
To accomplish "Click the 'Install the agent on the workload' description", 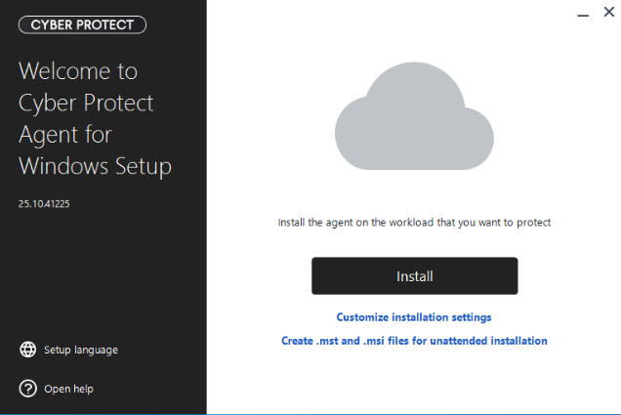I will 414,223.
